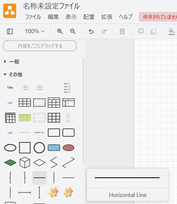Undo the last action
The image size is (177, 204).
(x=91, y=32)
